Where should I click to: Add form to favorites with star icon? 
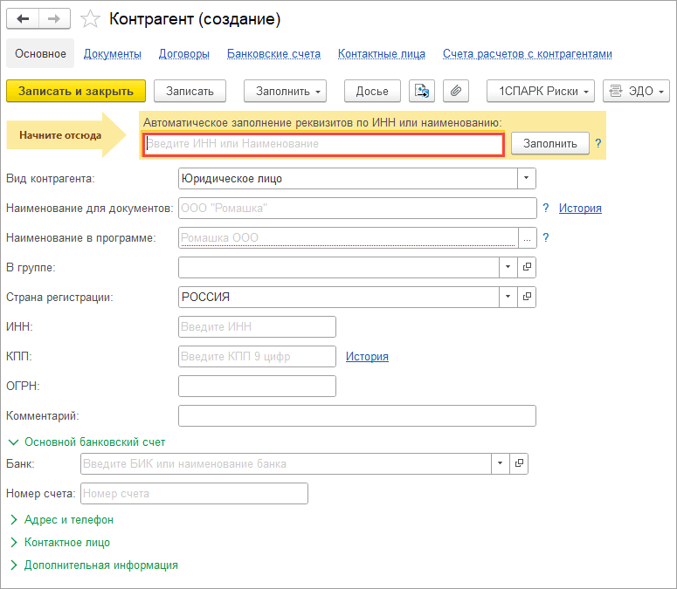tap(89, 18)
